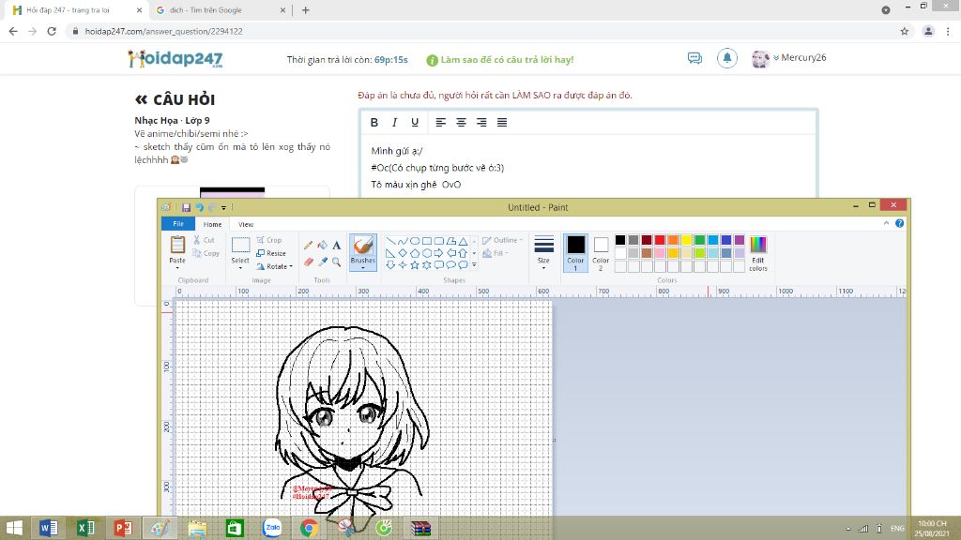This screenshot has width=961, height=540.
Task: Switch to the Home ribbon tab
Action: (x=213, y=224)
